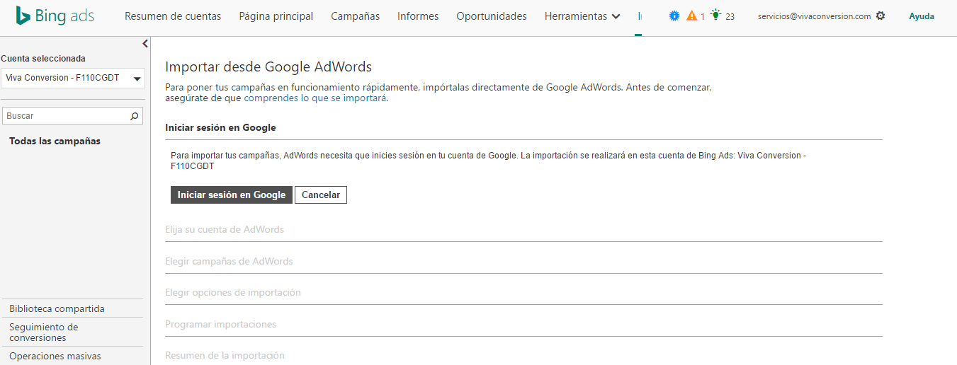Open Biblioteca compartida

pos(57,308)
